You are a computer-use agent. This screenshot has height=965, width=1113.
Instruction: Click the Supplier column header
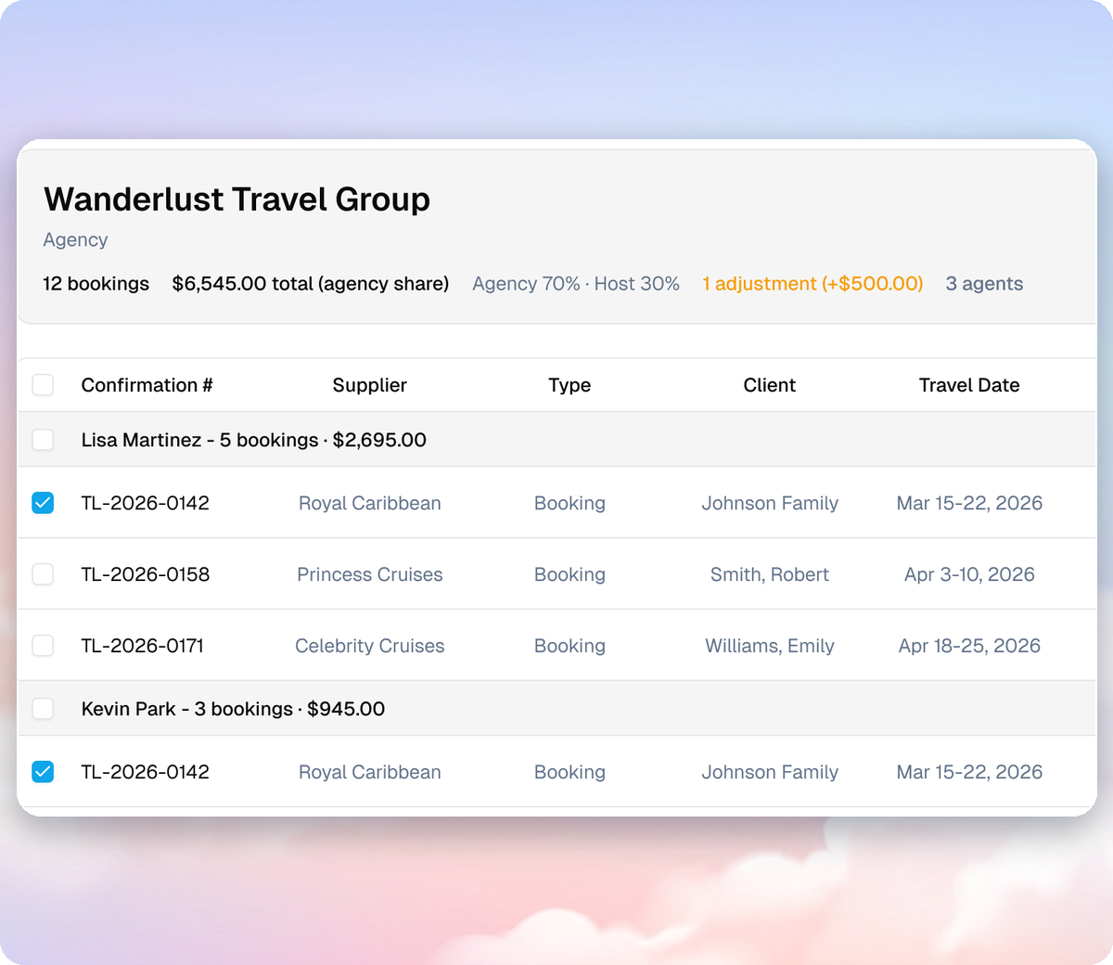coord(370,385)
